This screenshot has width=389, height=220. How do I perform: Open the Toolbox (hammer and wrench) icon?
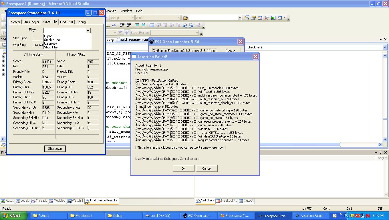pos(266,18)
